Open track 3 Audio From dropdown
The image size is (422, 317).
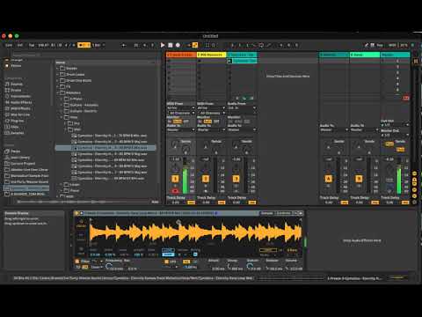[242, 108]
